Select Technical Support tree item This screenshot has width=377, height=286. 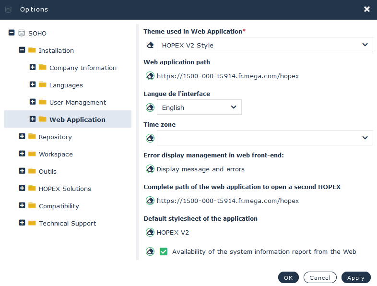[x=67, y=223]
